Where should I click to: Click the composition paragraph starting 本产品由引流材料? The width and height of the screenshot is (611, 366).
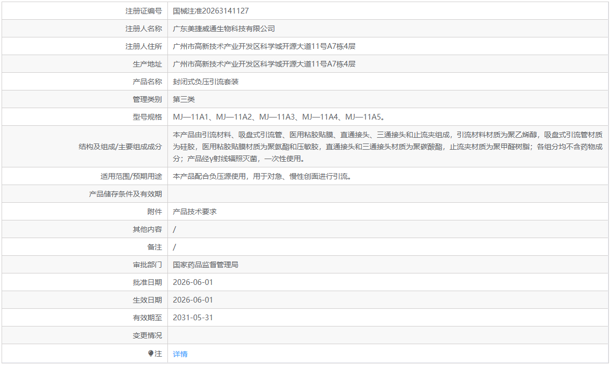388,147
